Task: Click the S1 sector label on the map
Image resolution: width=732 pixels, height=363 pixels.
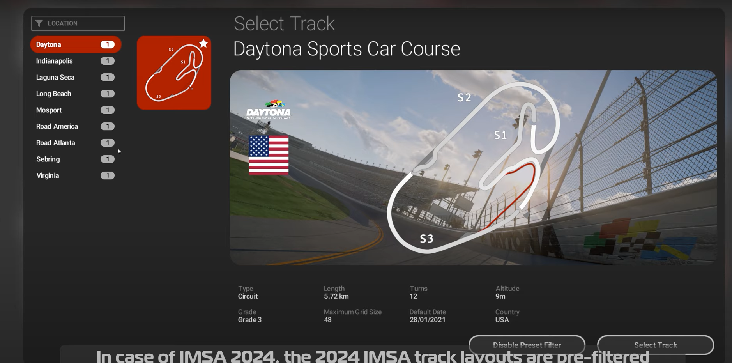Action: click(x=500, y=135)
